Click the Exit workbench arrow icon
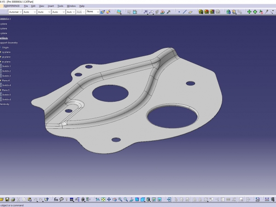Viewport: 276px width, 207px height. [x=169, y=200]
